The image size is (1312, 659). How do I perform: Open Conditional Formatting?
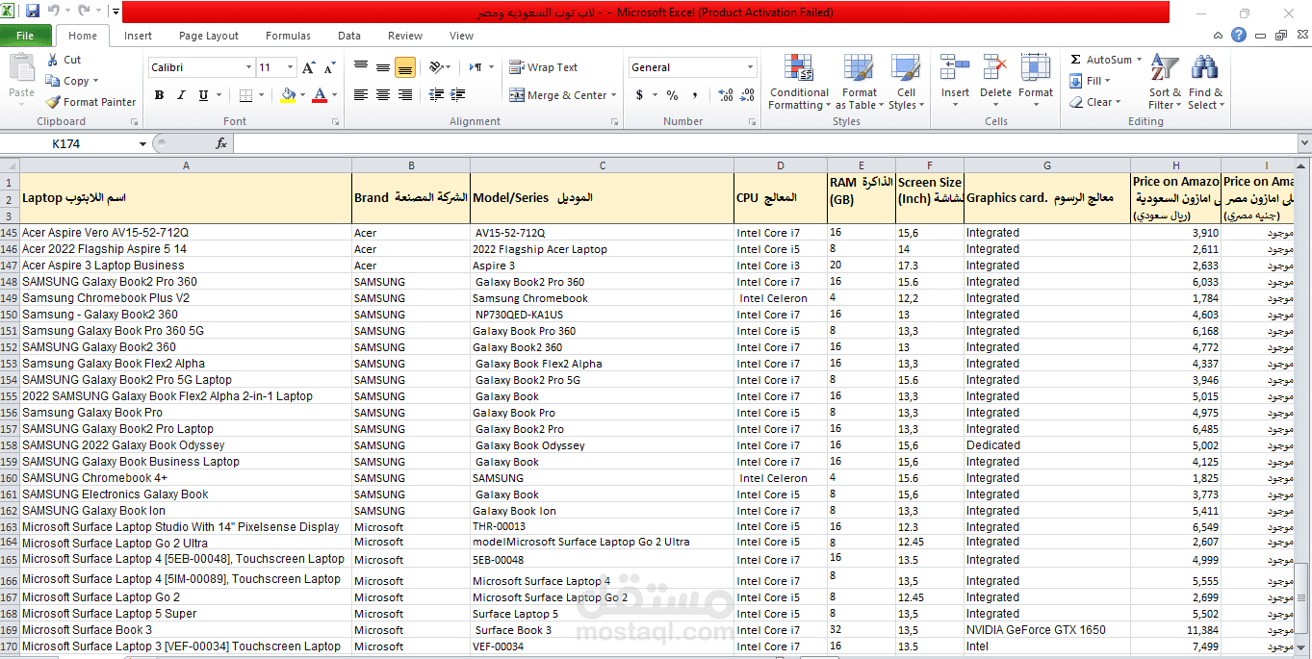799,83
